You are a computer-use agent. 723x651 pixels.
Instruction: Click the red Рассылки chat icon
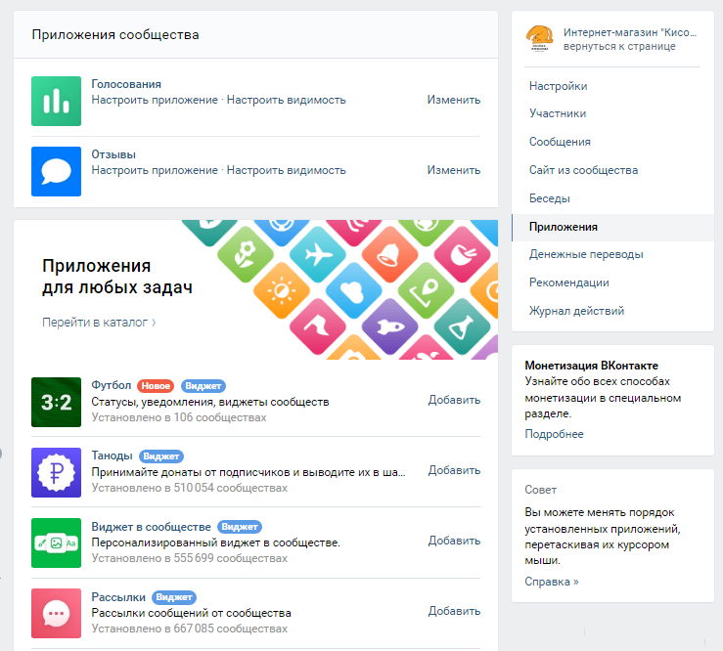click(x=56, y=613)
